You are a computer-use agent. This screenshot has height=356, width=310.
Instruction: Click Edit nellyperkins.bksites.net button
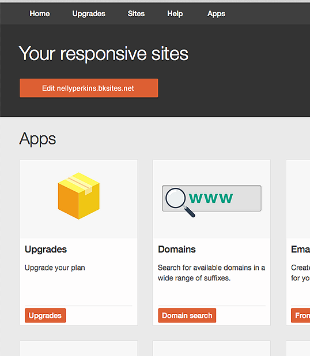89,88
